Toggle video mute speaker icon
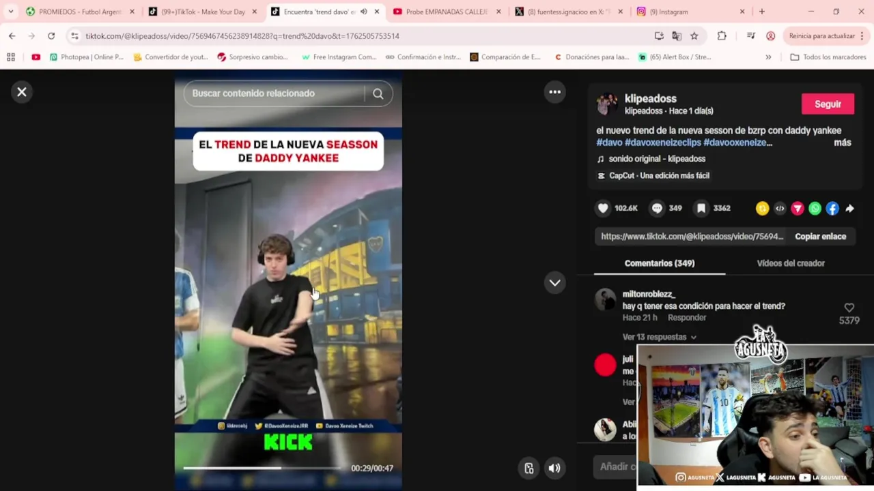The image size is (874, 491). 554,468
